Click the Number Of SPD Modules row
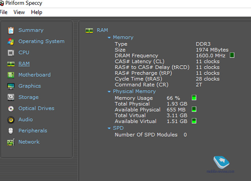251x181 pixels. tap(151, 135)
